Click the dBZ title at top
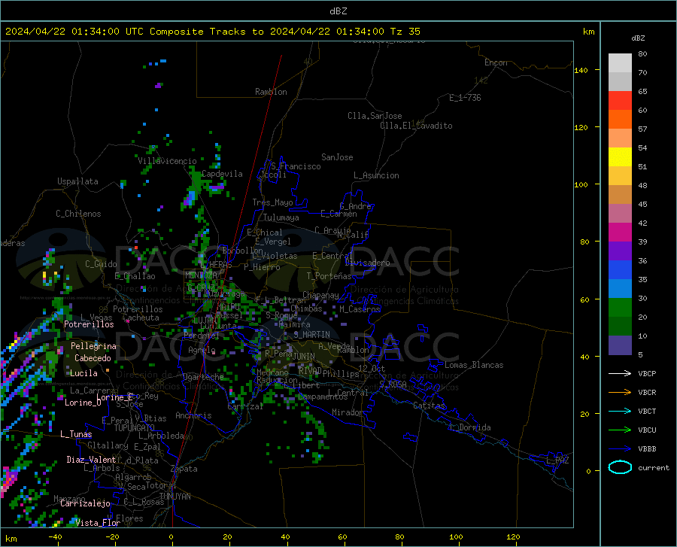 click(x=338, y=11)
